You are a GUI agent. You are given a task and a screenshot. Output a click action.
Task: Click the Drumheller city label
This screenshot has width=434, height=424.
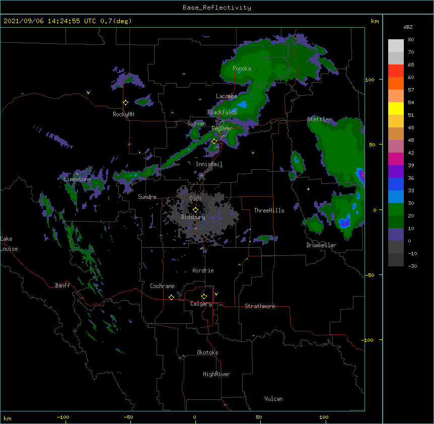coord(321,245)
